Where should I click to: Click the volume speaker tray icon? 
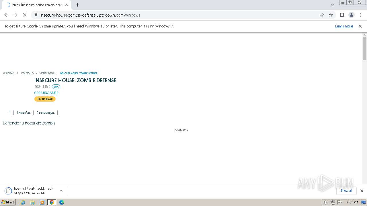326,202
